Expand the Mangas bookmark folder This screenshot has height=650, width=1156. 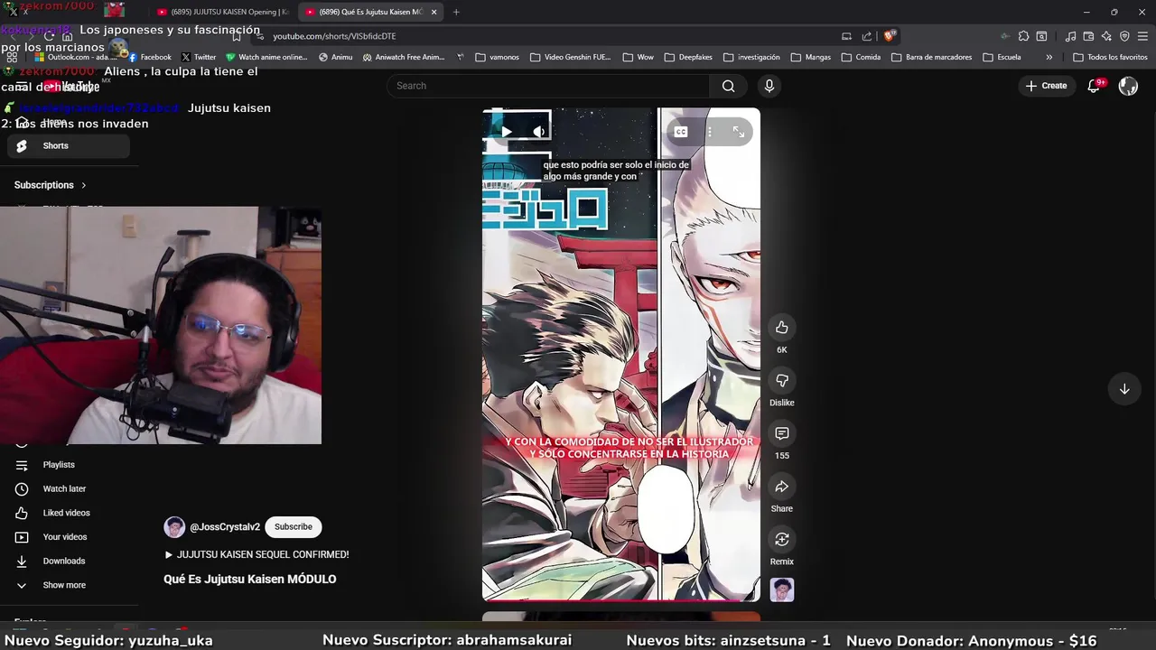811,57
